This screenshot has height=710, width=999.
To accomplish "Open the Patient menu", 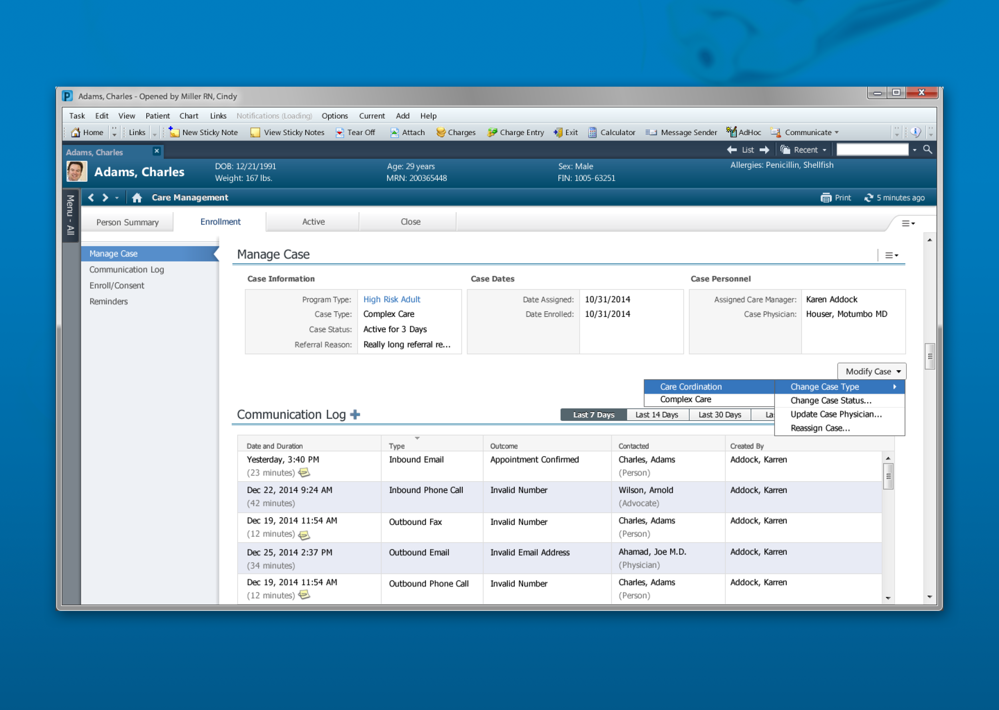I will (x=157, y=115).
